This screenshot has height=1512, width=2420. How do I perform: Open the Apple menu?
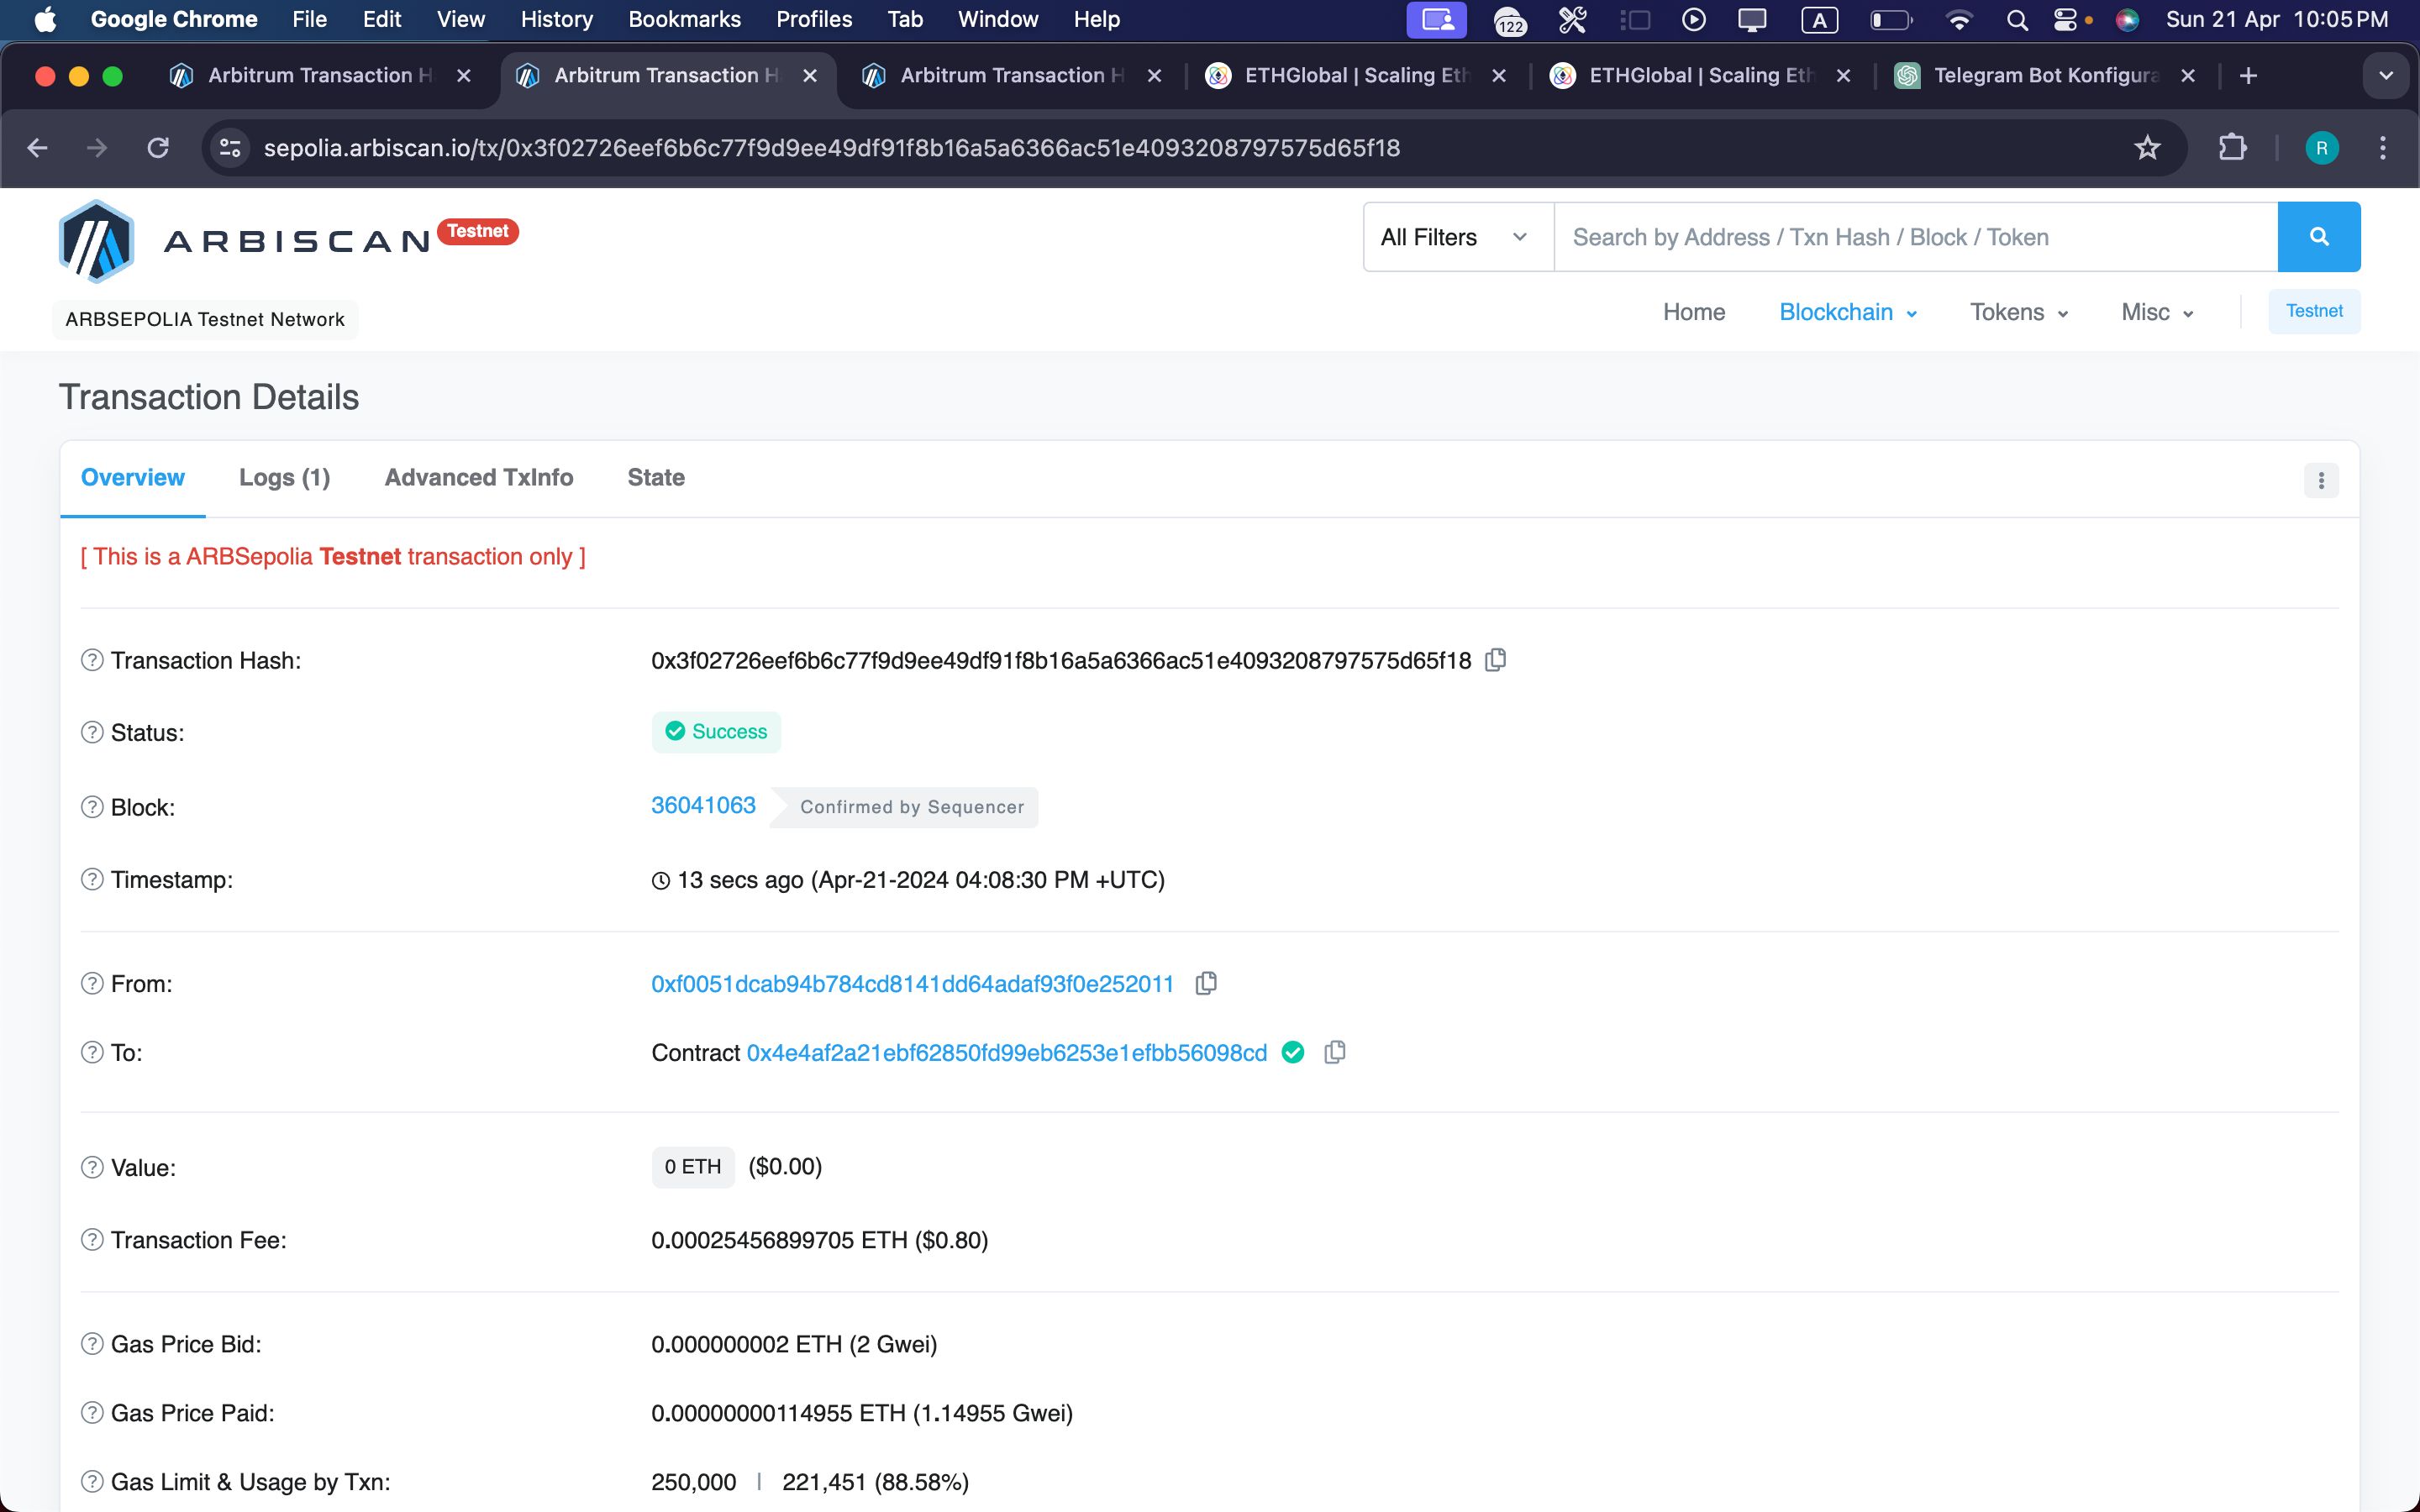pos(45,19)
